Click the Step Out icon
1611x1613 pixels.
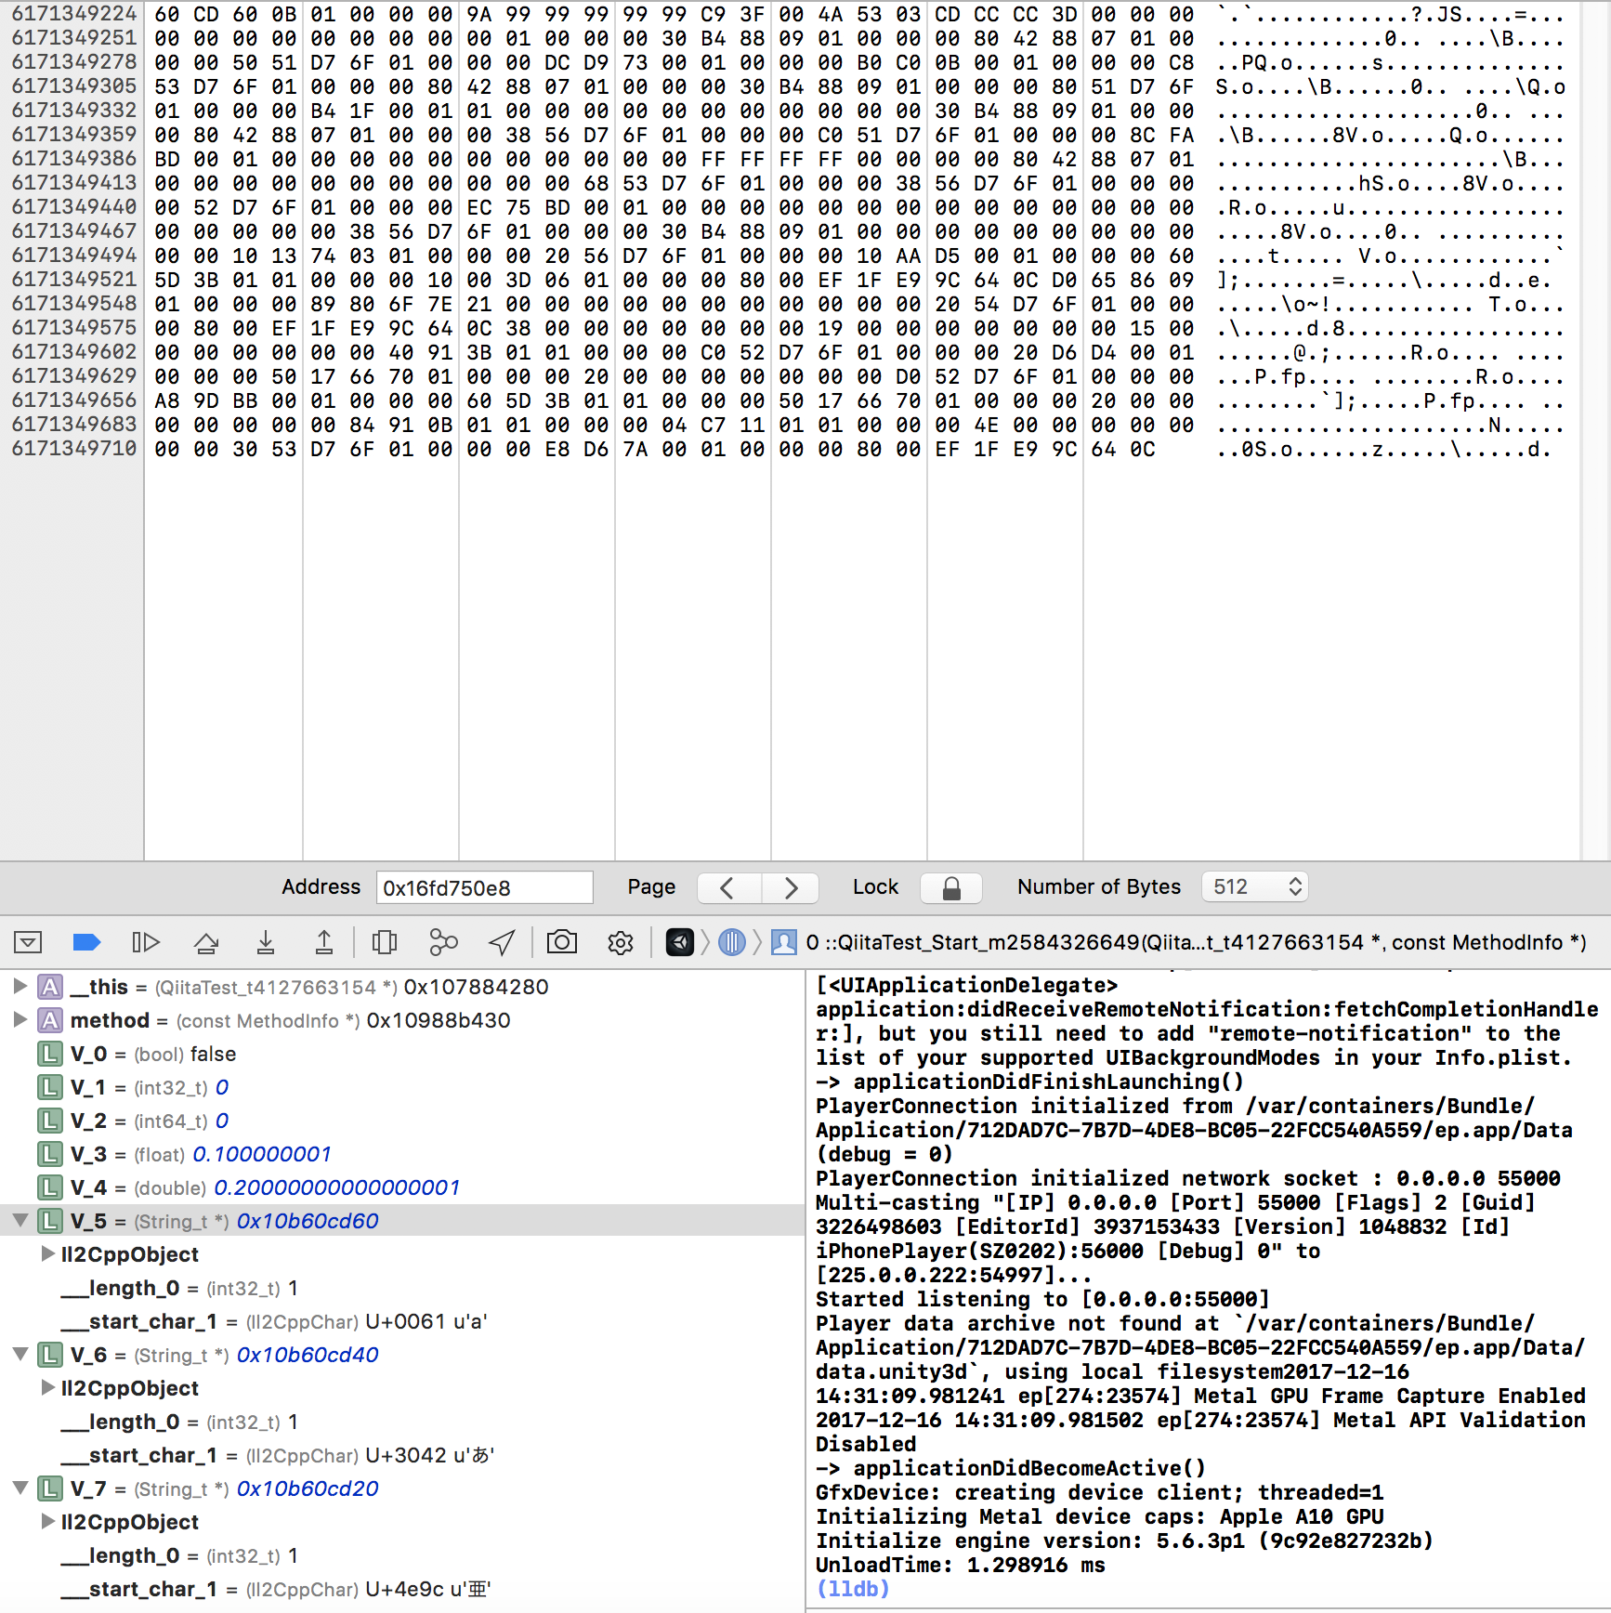[x=324, y=942]
